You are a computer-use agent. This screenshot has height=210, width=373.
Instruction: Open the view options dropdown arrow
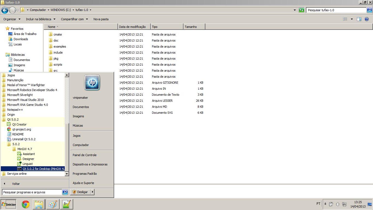coord(352,19)
